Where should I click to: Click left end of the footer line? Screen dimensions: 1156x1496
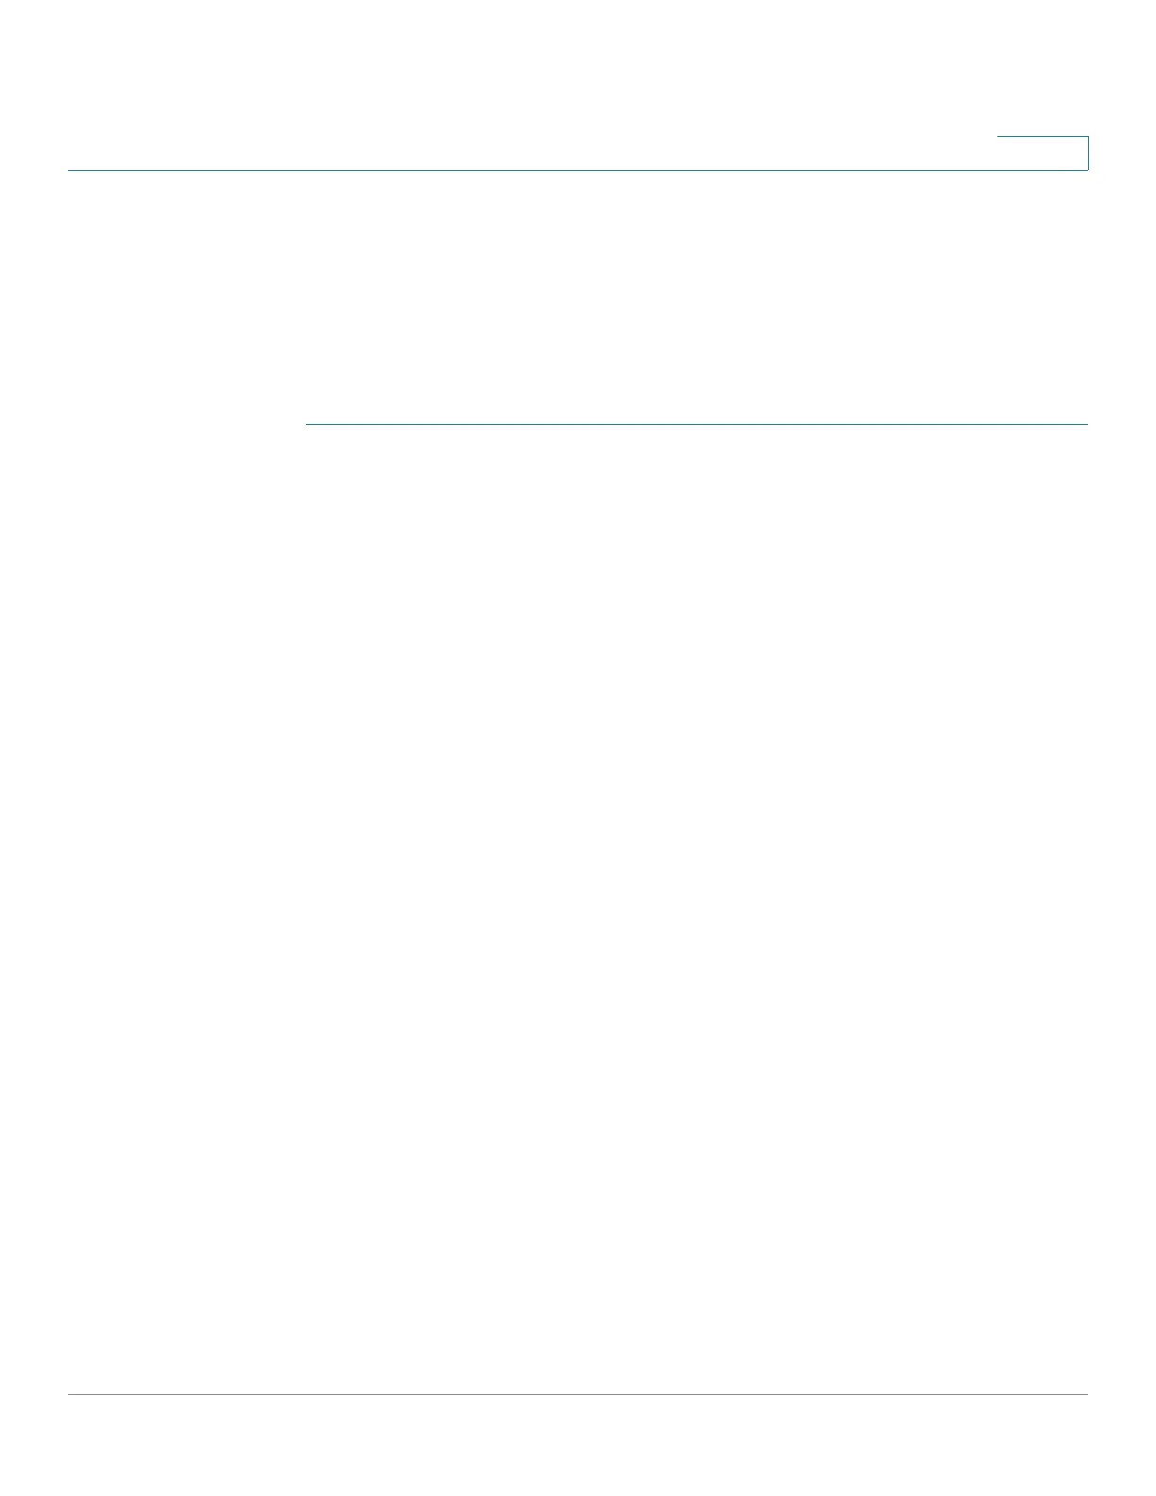(x=70, y=1394)
